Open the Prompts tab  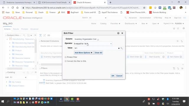click(x=25, y=29)
